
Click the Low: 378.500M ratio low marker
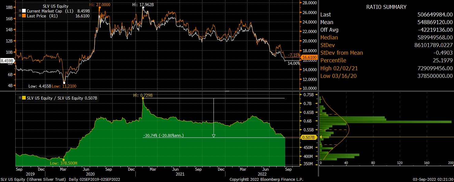(63, 164)
